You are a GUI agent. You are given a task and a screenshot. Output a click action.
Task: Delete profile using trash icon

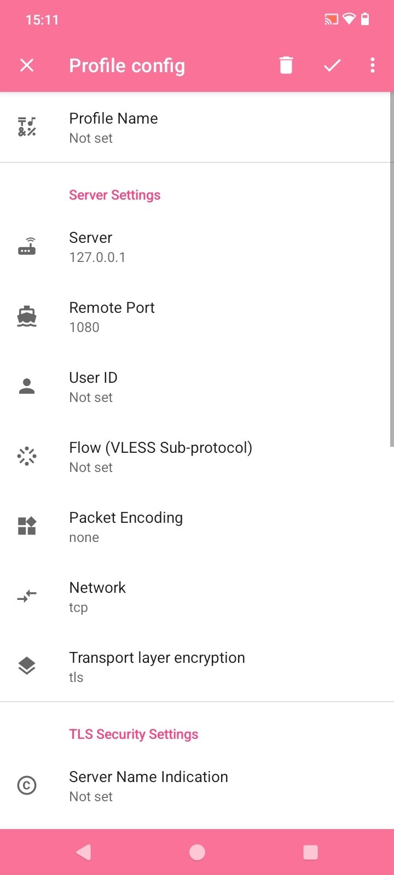(286, 66)
